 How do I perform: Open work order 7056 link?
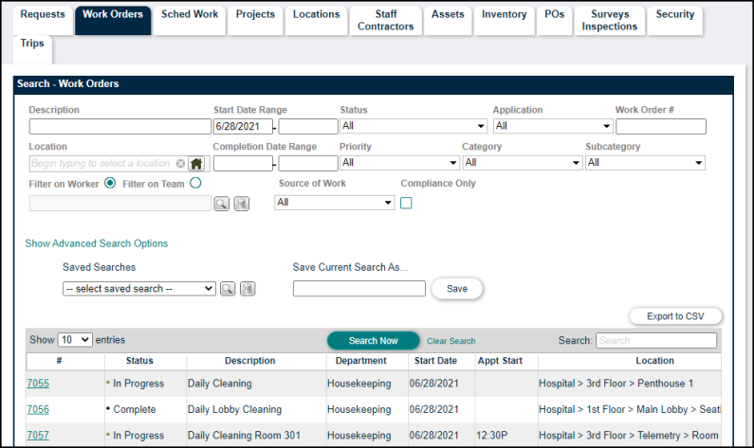38,409
